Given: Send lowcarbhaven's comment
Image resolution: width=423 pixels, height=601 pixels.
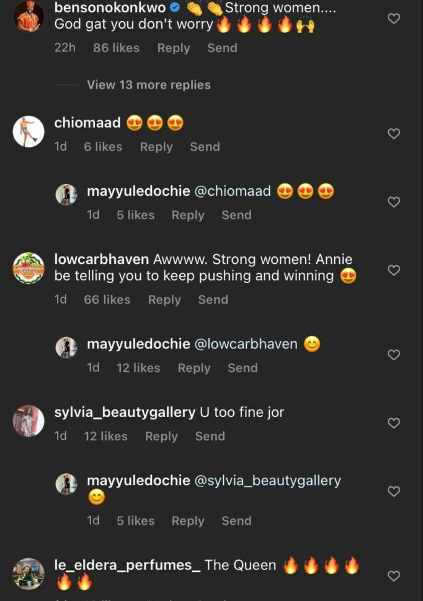Looking at the screenshot, I should point(213,300).
